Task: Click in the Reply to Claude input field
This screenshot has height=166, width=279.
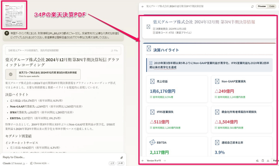Action: click(x=60, y=157)
